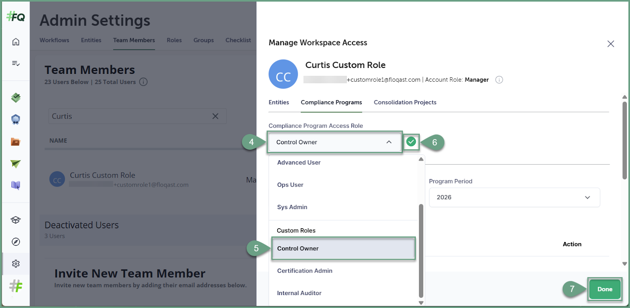
Task: Close the Manage Workspace Access panel
Action: click(x=610, y=44)
